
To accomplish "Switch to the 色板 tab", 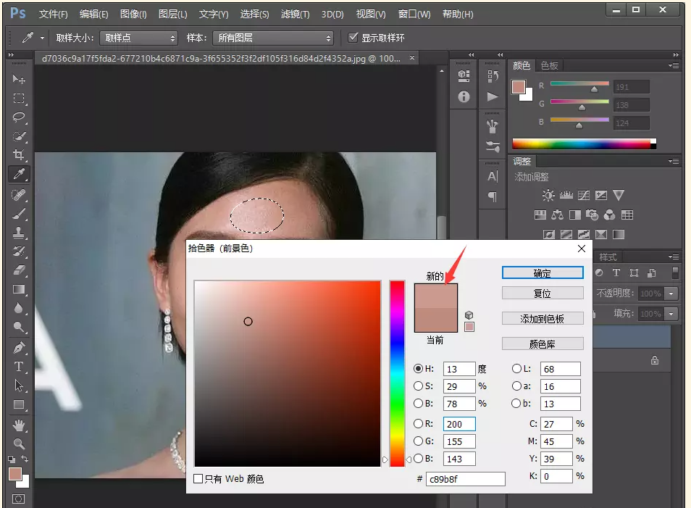I will (x=550, y=65).
